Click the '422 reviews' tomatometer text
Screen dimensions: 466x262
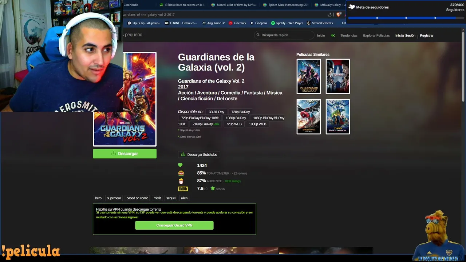240,174
